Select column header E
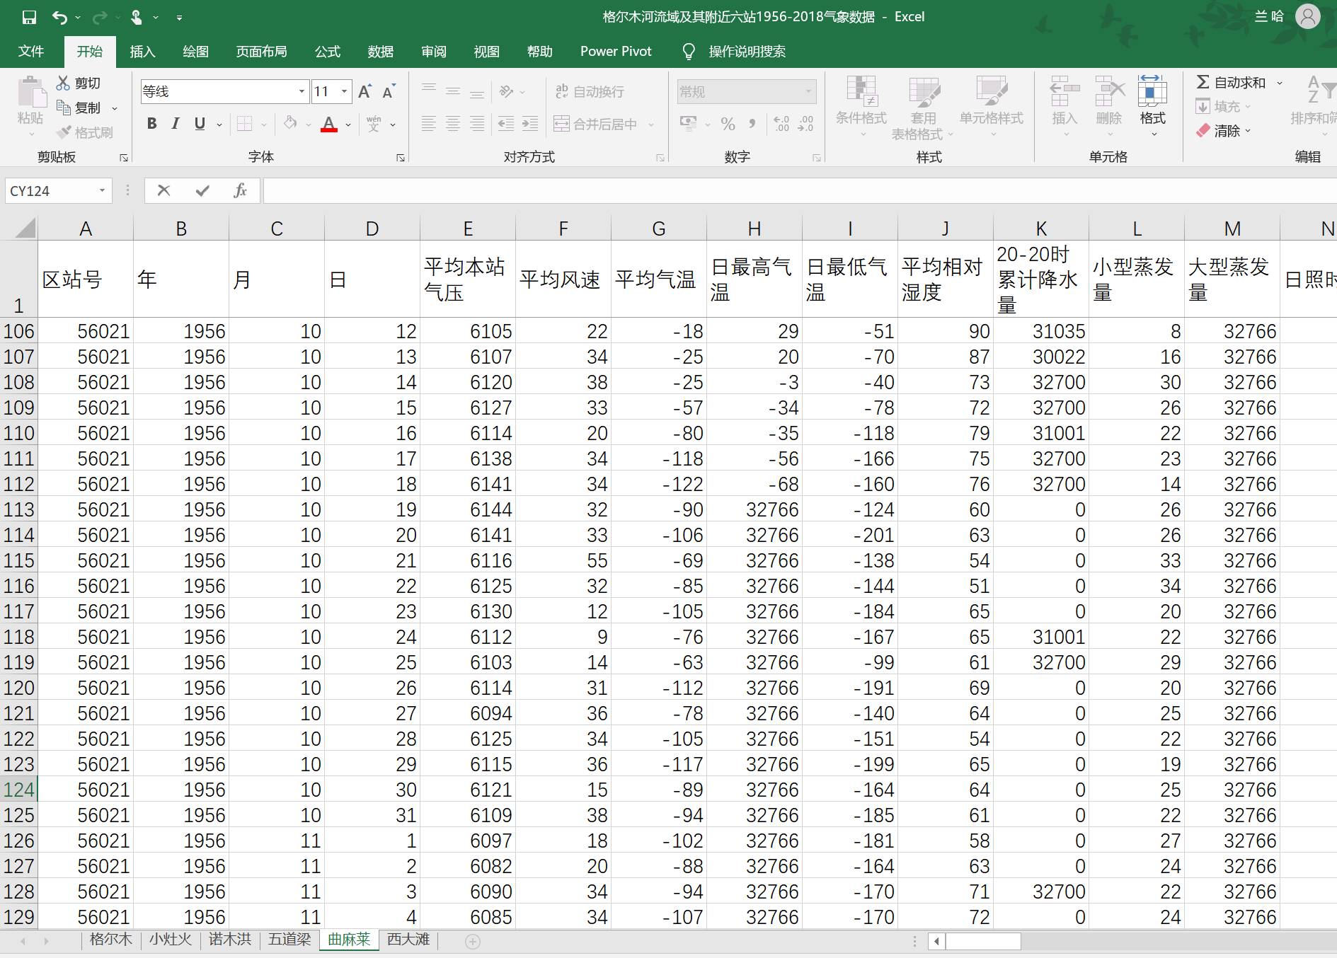The width and height of the screenshot is (1337, 958). (467, 229)
